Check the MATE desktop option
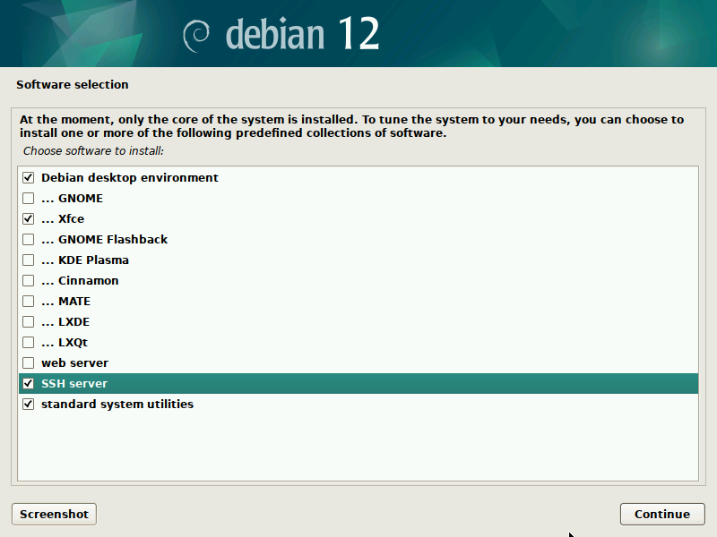Viewport: 717px width, 537px height. 28,301
